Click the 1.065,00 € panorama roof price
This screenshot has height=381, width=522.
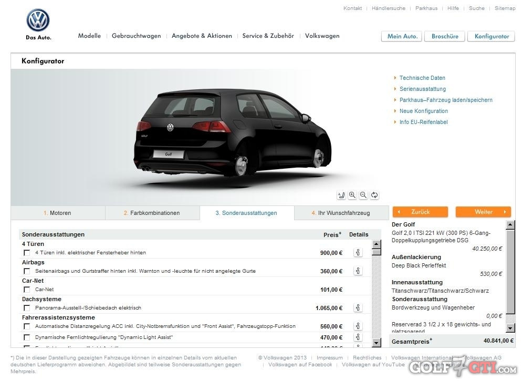coord(329,308)
